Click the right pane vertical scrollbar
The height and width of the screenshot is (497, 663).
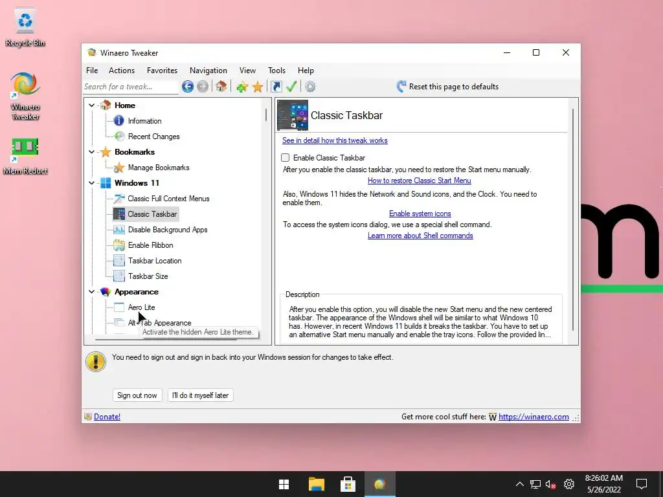tap(573, 220)
